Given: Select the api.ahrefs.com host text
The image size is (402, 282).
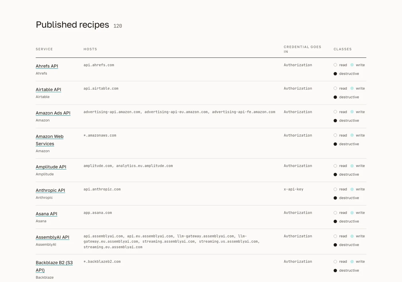Looking at the screenshot, I should [x=99, y=65].
